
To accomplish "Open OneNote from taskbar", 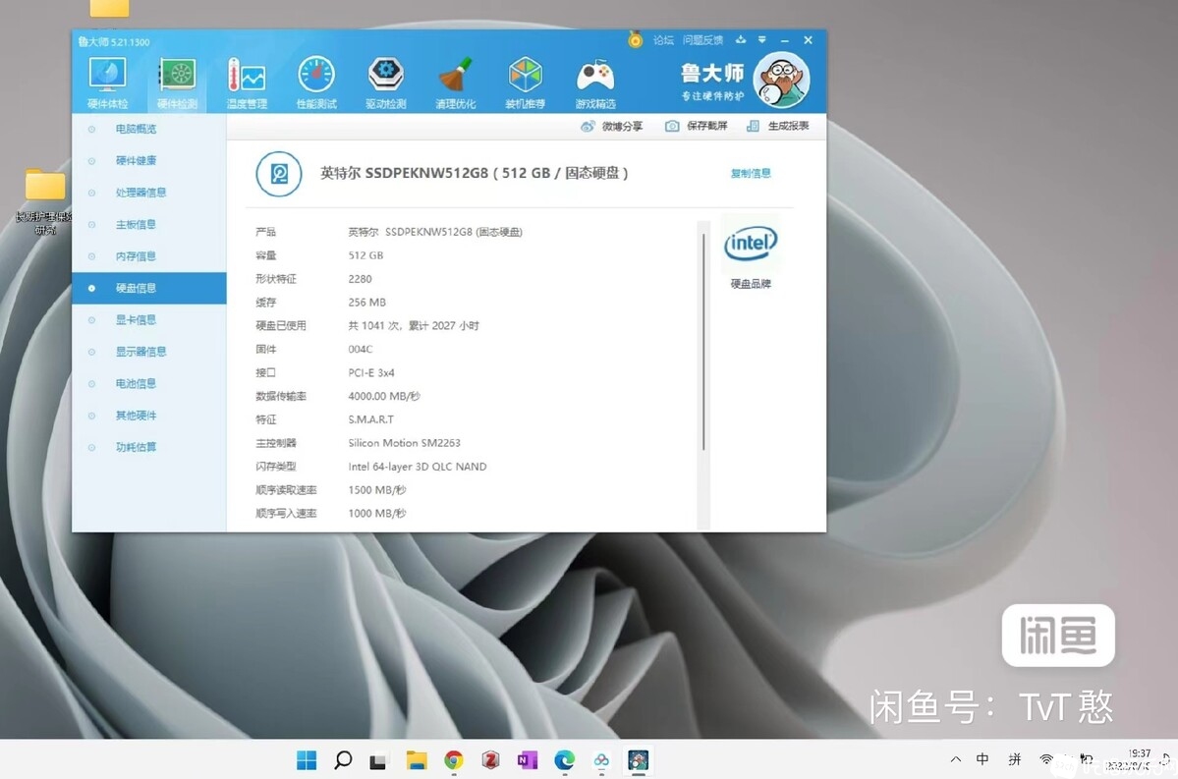I will [x=528, y=760].
